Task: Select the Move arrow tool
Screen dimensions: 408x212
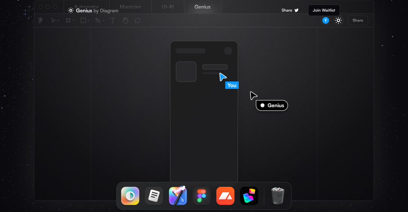Action: (53, 20)
